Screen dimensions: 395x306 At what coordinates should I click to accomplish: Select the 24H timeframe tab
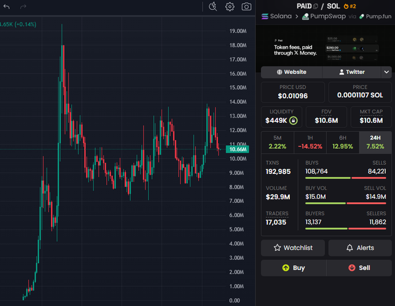(375, 143)
